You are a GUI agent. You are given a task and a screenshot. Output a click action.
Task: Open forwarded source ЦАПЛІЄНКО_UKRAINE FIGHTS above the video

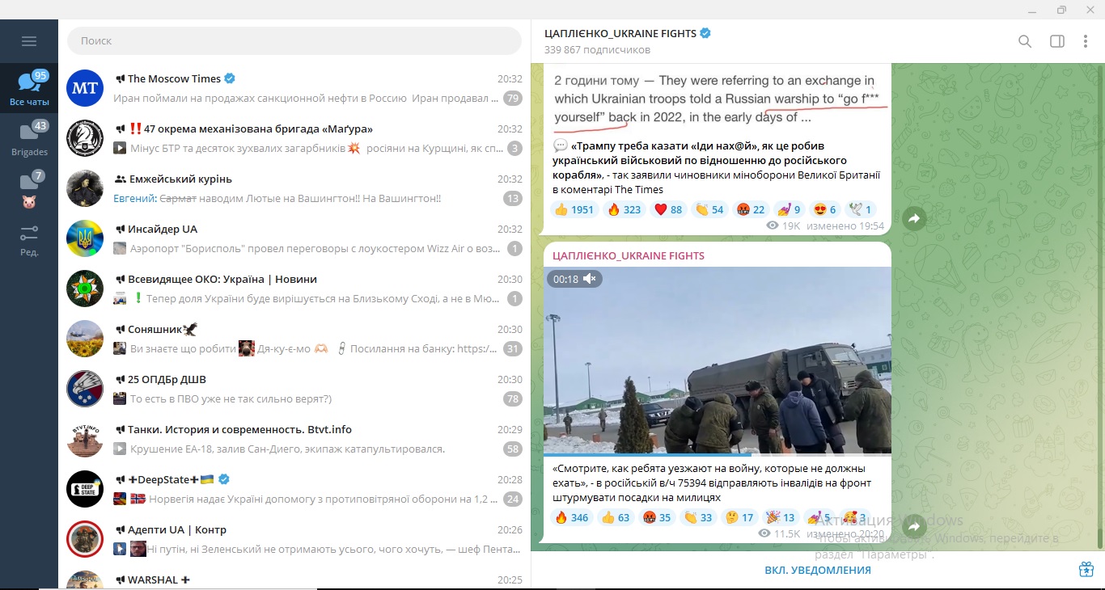[629, 255]
